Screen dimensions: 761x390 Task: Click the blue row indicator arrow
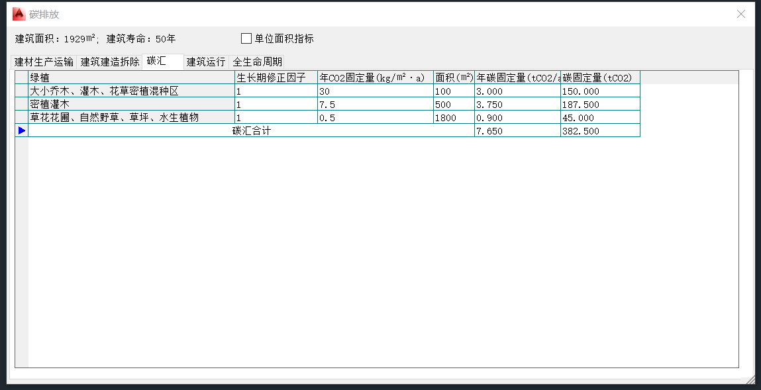tap(22, 131)
